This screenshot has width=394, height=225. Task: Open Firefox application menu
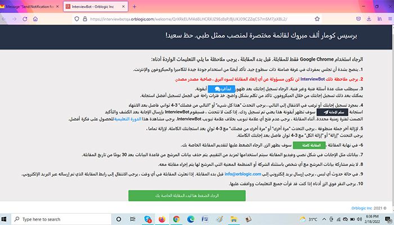[390, 19]
